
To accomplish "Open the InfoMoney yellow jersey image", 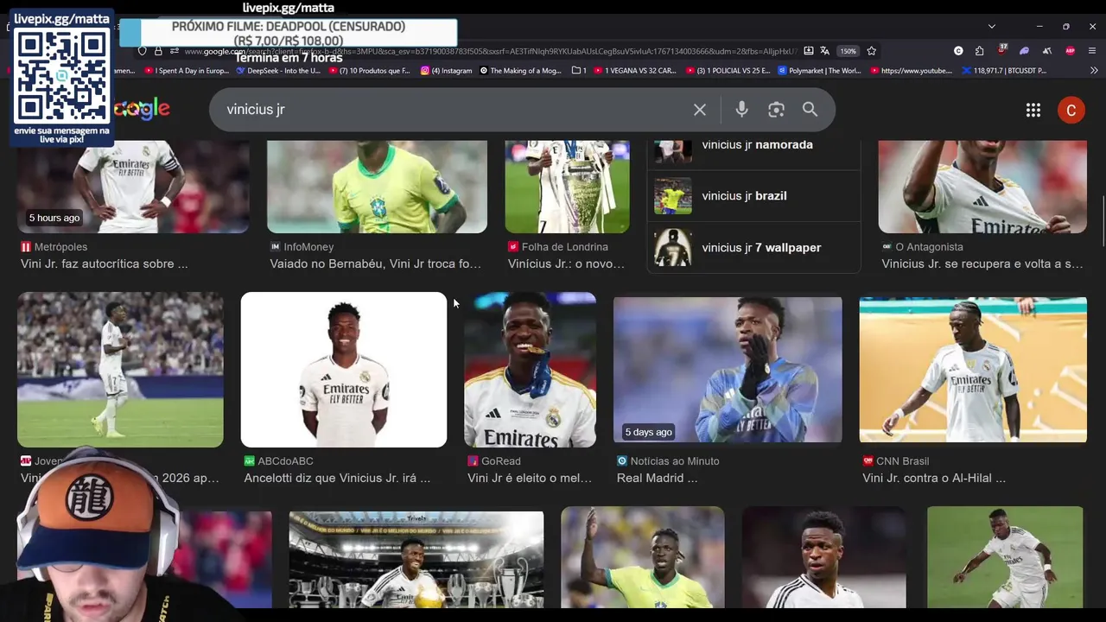I will [x=377, y=187].
